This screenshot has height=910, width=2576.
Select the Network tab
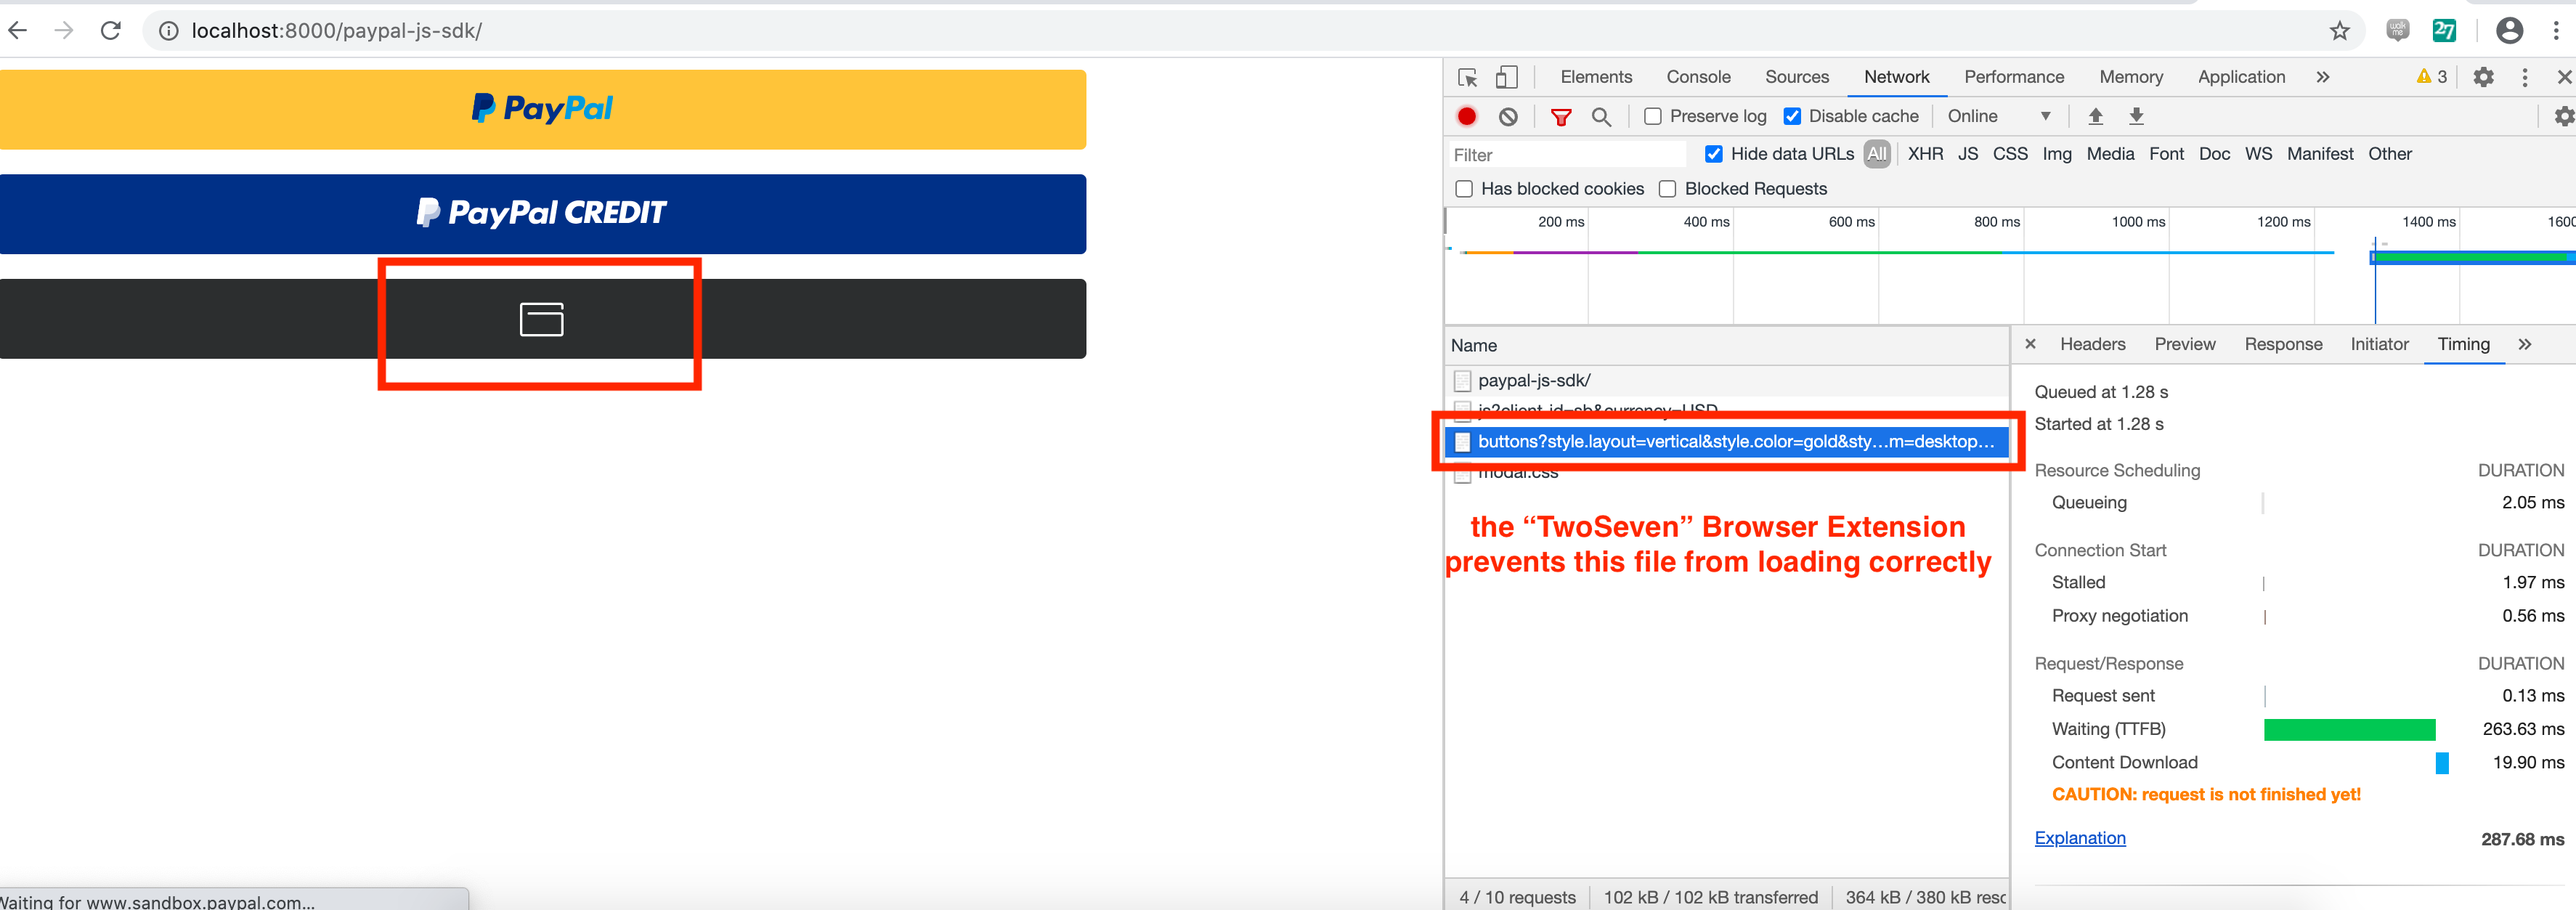click(x=1896, y=77)
